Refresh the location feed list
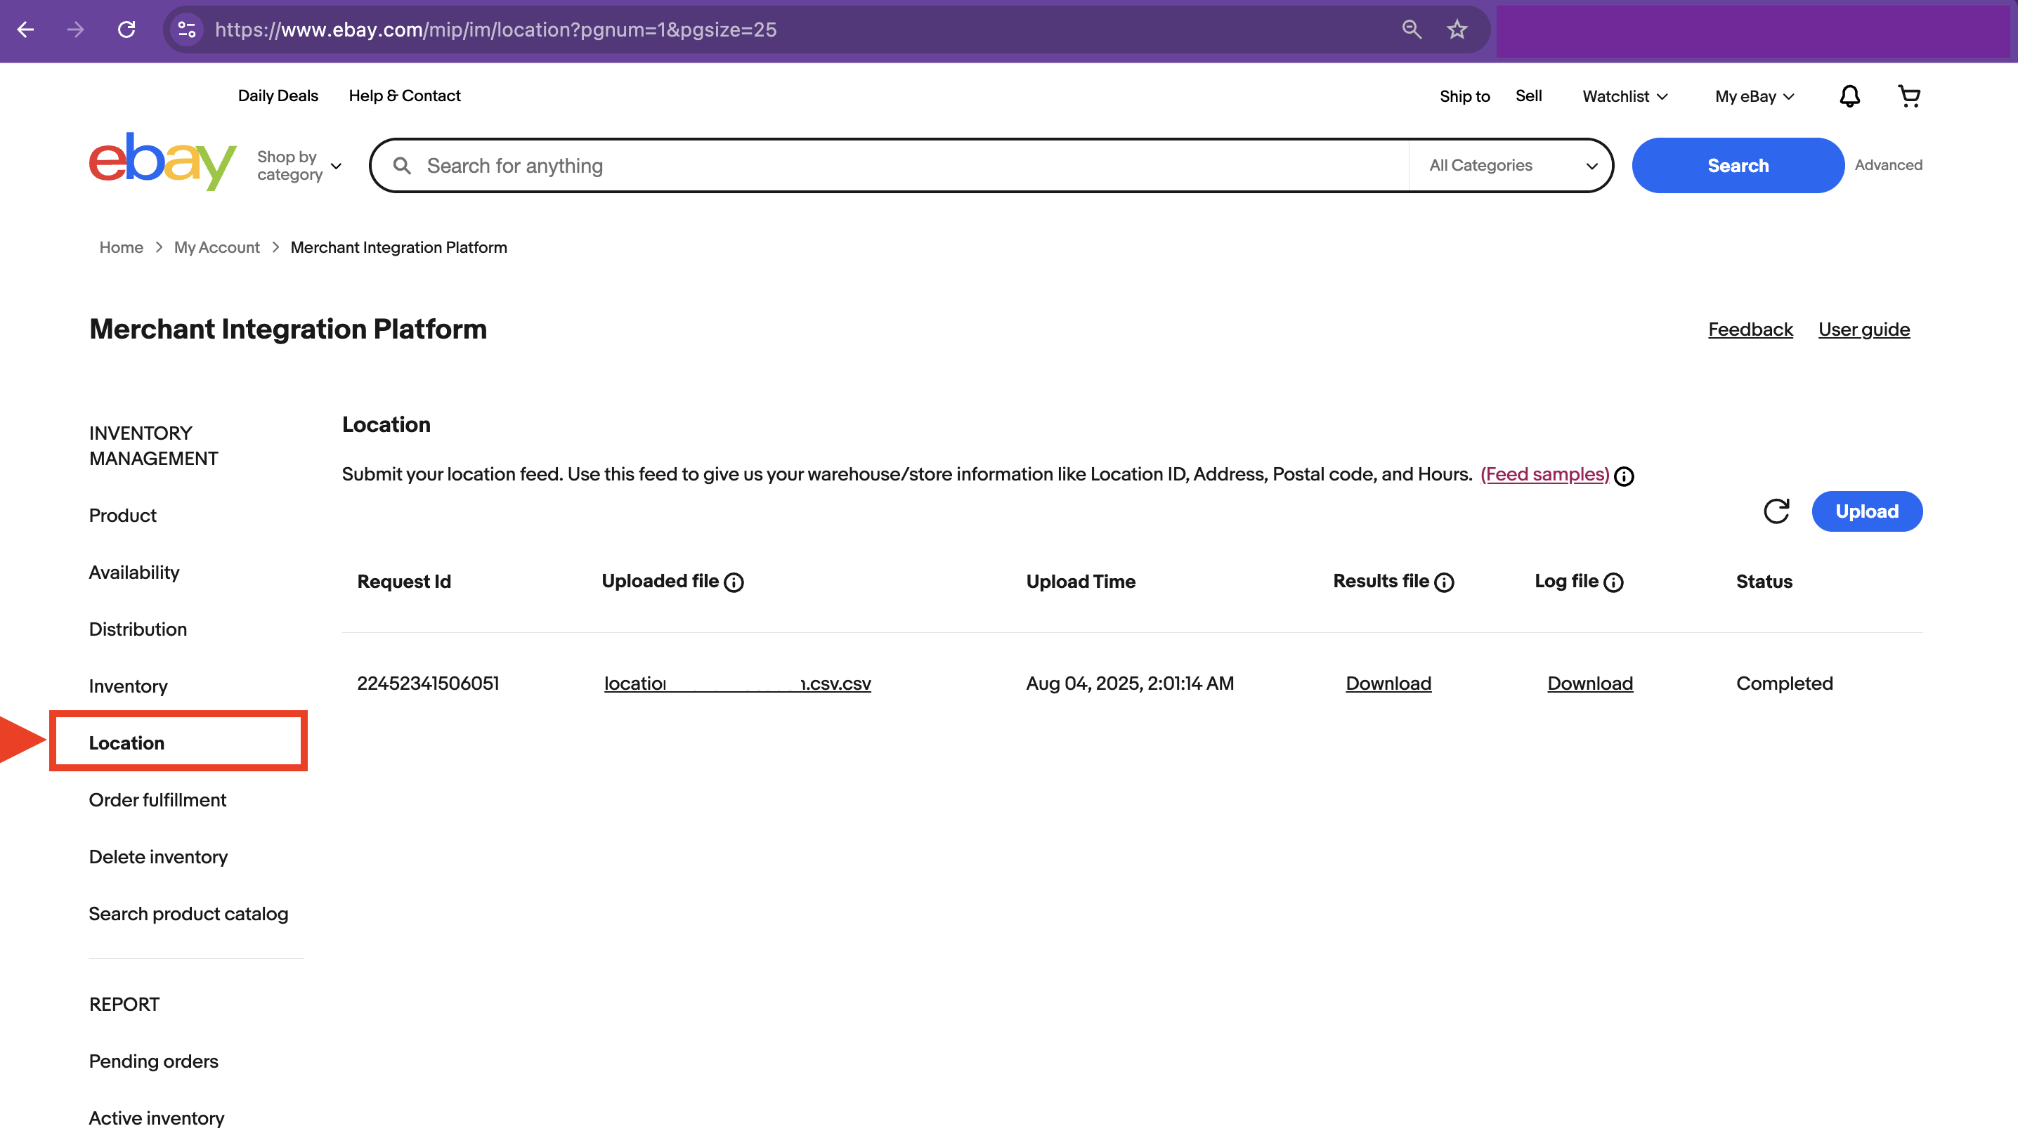This screenshot has width=2018, height=1145. coord(1776,511)
